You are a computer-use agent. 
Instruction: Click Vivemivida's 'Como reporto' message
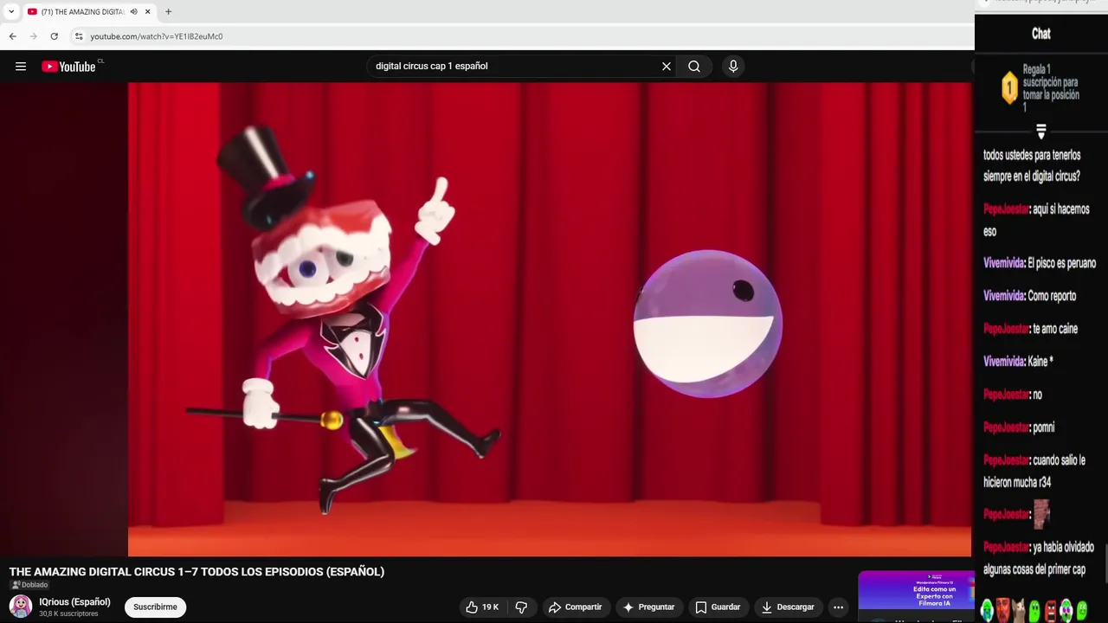1030,296
